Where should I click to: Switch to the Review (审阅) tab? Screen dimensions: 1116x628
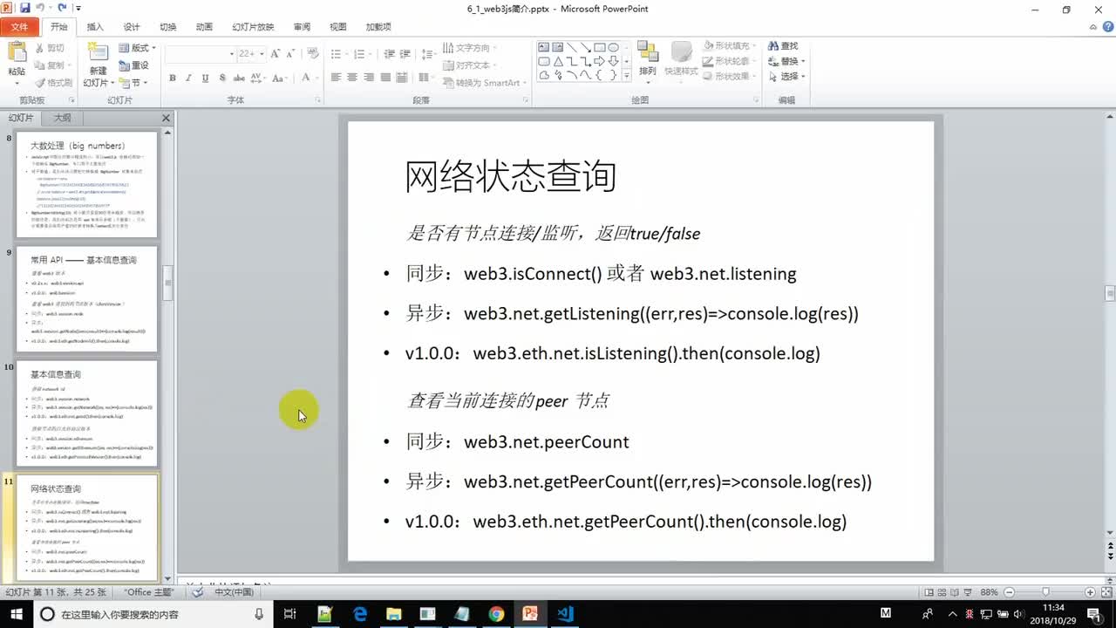(302, 27)
